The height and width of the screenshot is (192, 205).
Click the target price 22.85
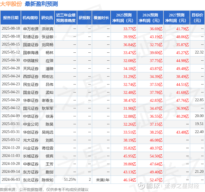click(199, 100)
